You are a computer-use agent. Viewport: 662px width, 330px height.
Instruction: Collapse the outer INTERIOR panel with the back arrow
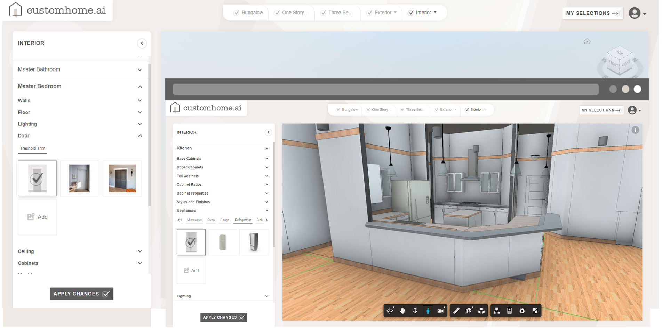click(142, 43)
